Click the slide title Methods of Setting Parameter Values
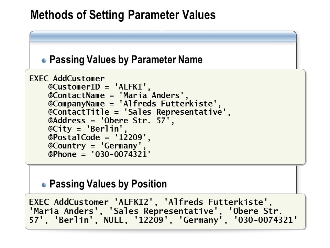Screen dimensions: 330x248 point(123,15)
